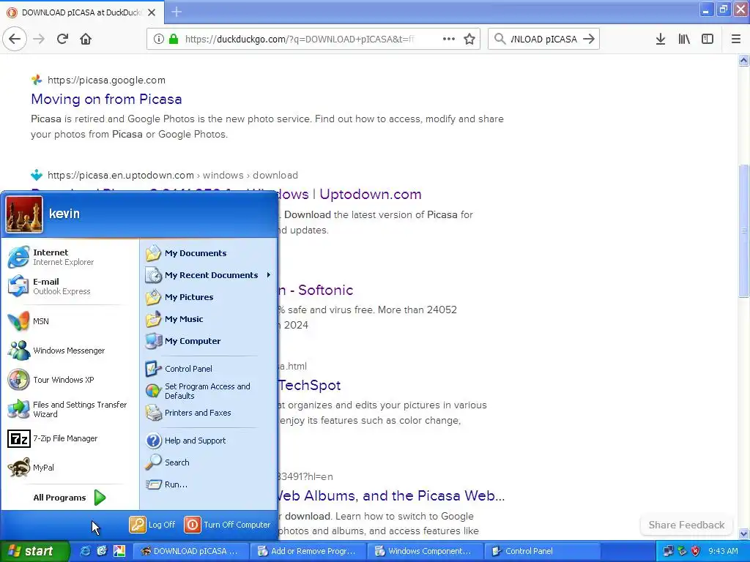This screenshot has height=562, width=750.
Task: Click kevin's chess user picture
Action: click(24, 214)
